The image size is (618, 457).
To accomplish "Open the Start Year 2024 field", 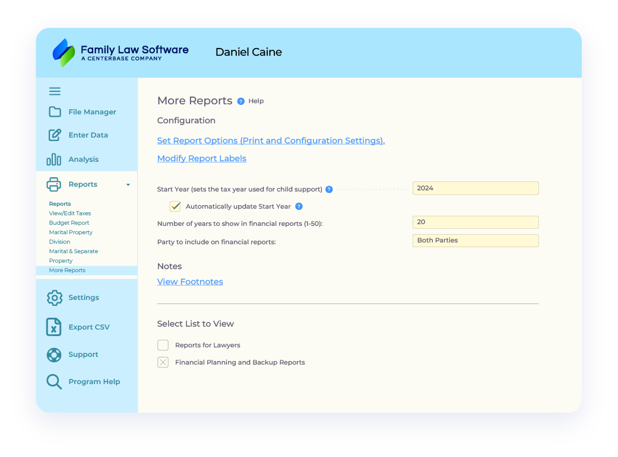I will click(475, 188).
